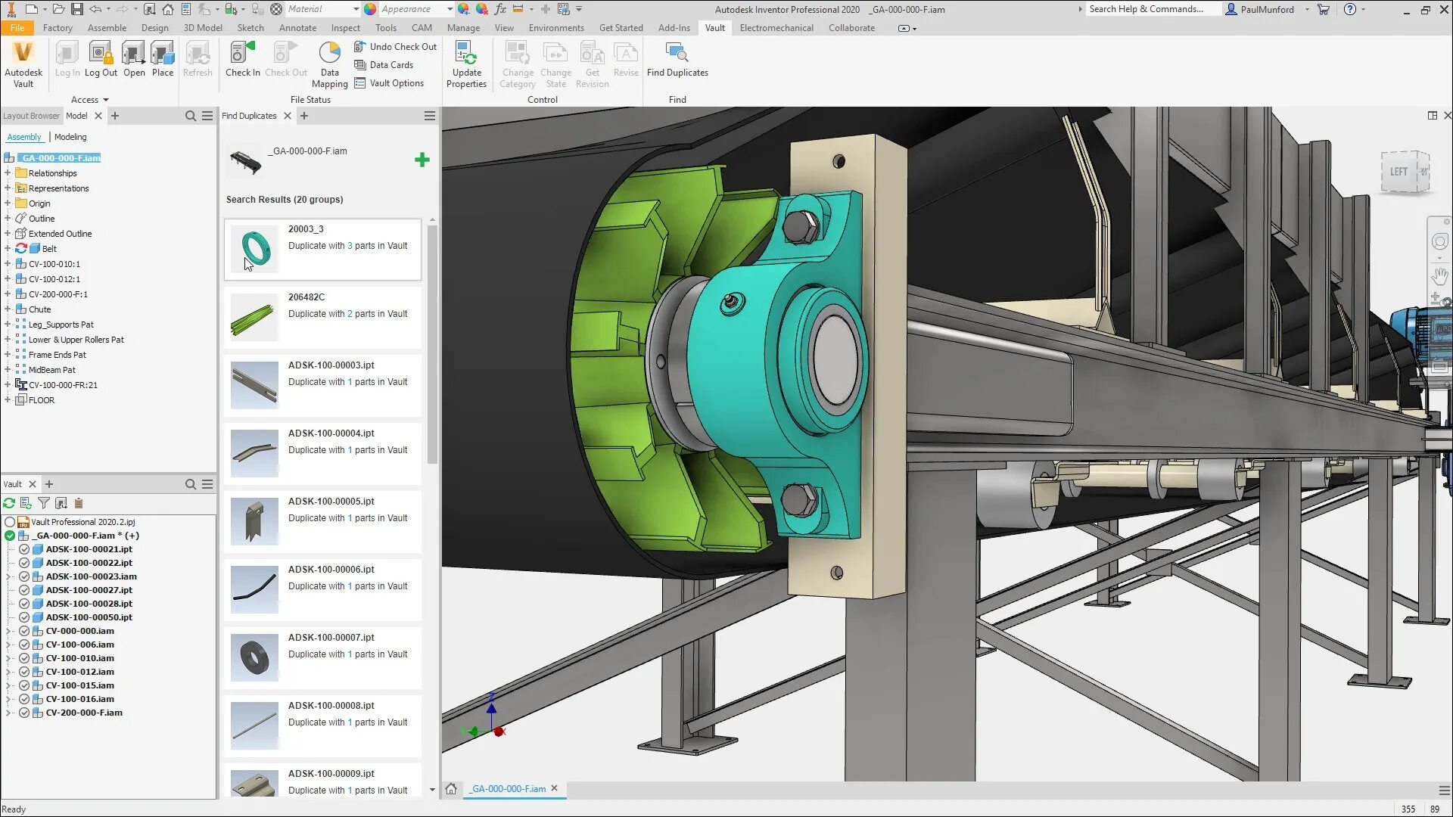Image resolution: width=1453 pixels, height=817 pixels.
Task: Open the File menu
Action: click(17, 28)
